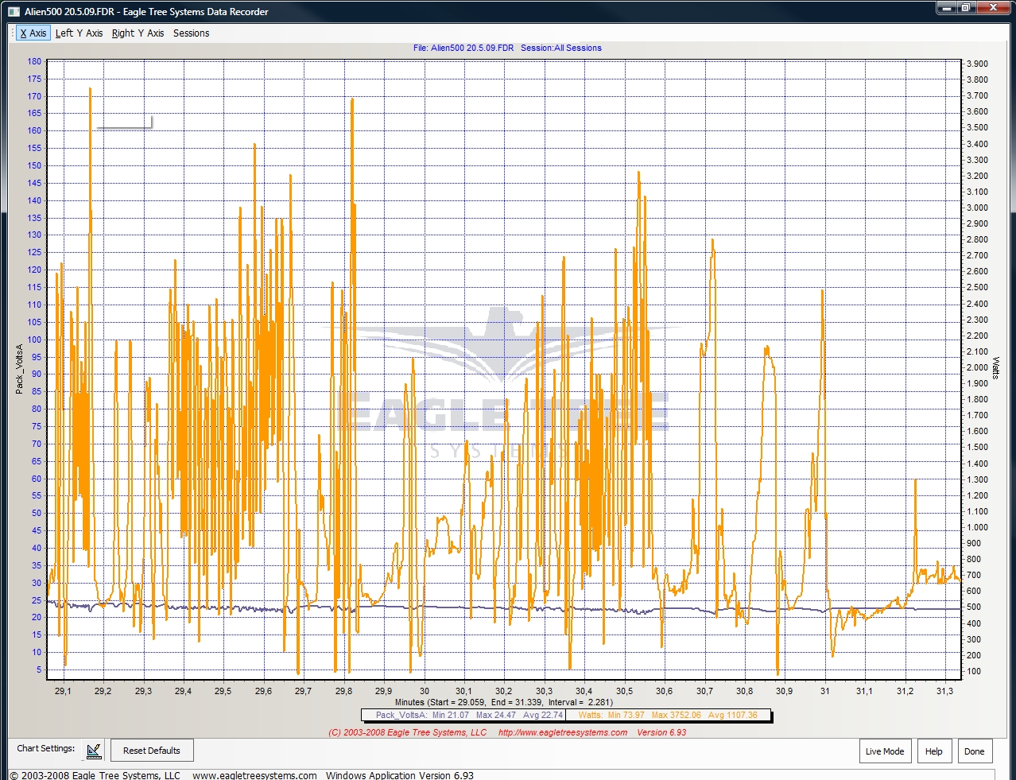This screenshot has height=780, width=1016.
Task: Click the File: Alien500 20.5.09.FDR chart title
Action: (x=463, y=48)
